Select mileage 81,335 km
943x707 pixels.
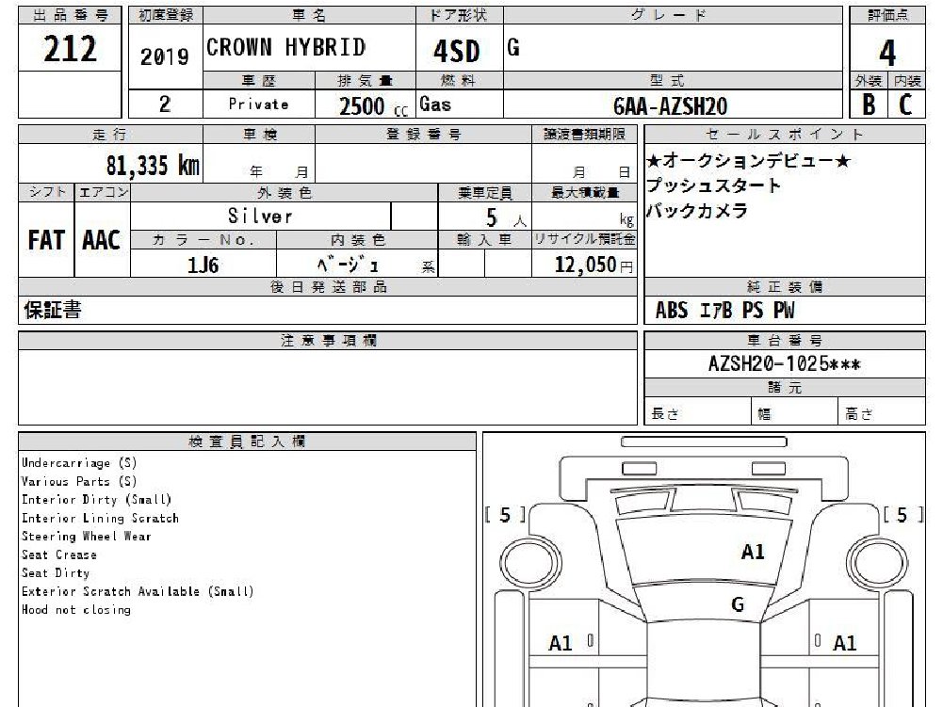point(153,165)
